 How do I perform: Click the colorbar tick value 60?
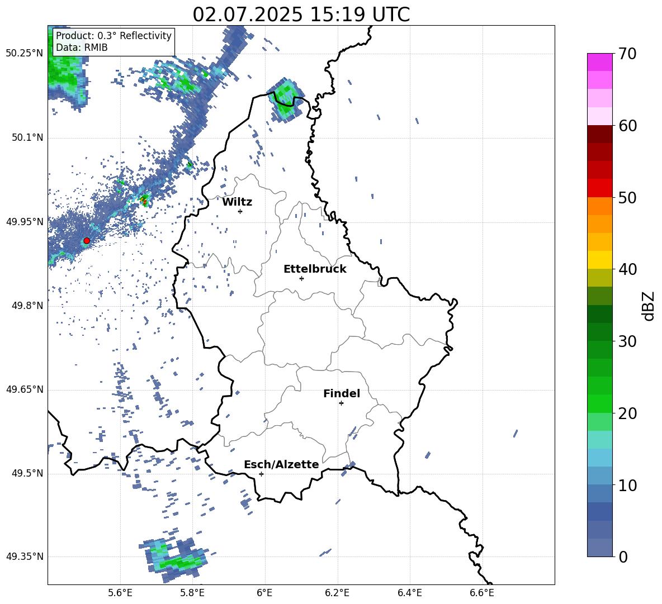tap(627, 126)
